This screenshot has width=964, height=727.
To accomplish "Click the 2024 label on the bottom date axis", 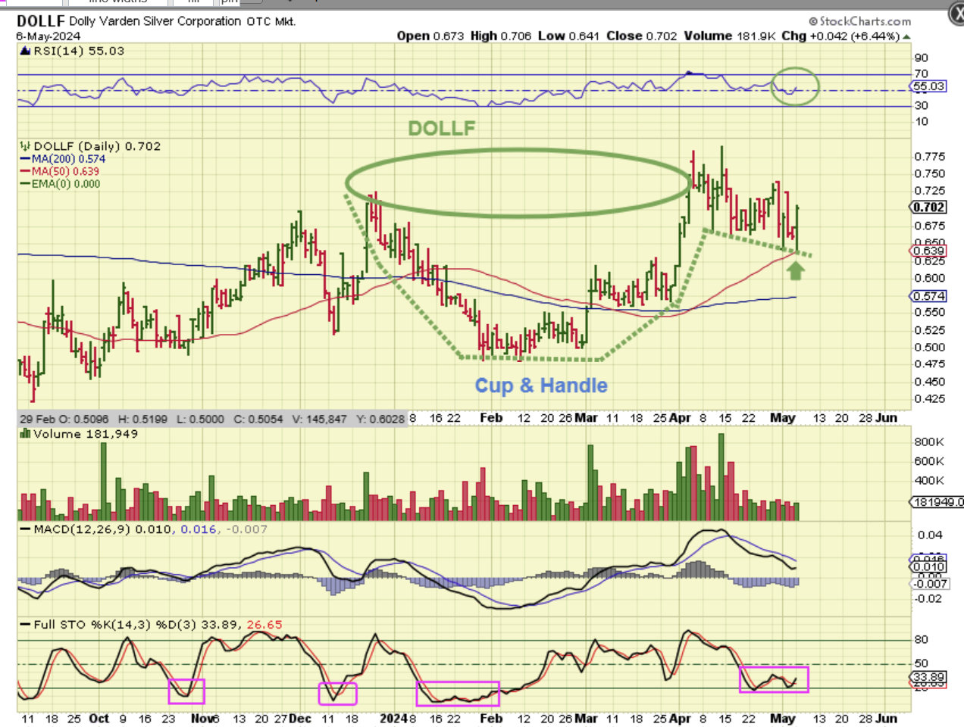I will 394,719.
